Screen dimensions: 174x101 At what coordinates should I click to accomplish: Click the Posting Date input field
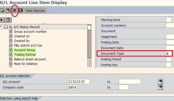point(170,42)
